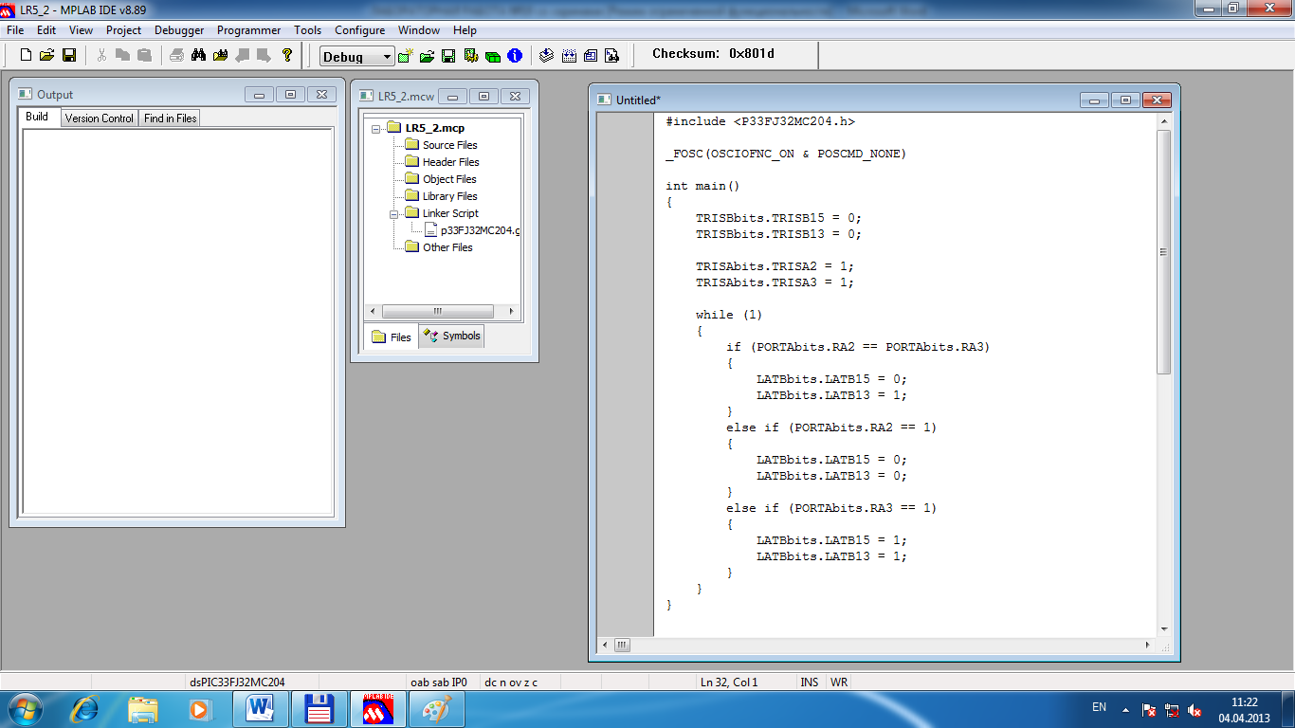Open the Project menu
This screenshot has height=728, width=1295.
[123, 30]
